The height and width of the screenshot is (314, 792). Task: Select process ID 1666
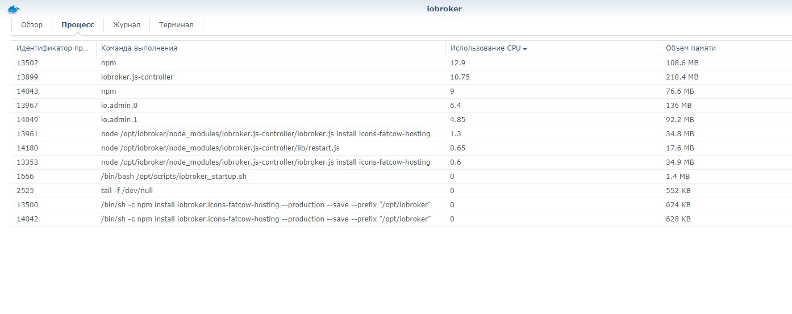pos(25,176)
